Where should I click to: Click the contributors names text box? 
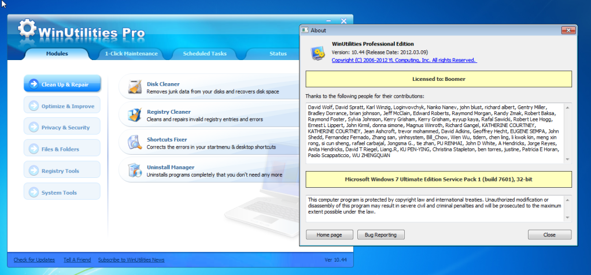pos(439,133)
